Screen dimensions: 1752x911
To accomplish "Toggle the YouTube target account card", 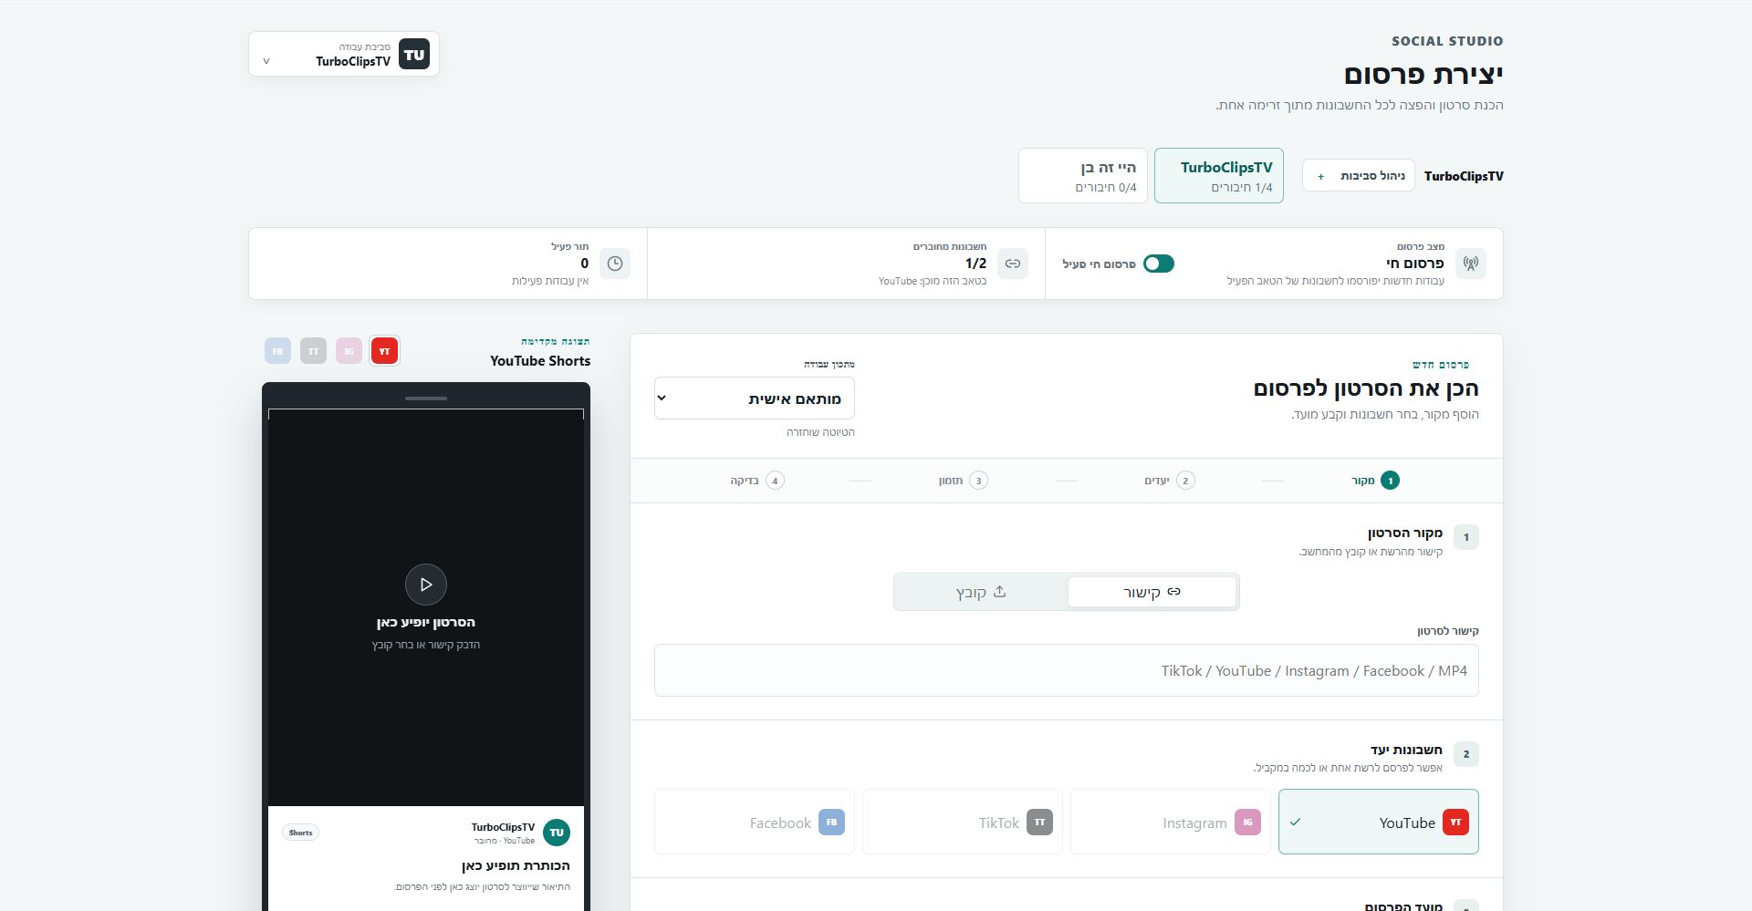I will [x=1379, y=822].
